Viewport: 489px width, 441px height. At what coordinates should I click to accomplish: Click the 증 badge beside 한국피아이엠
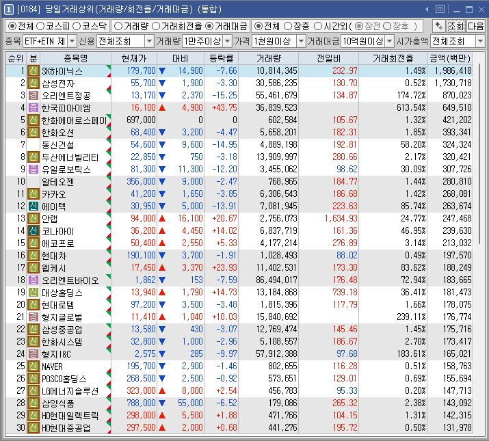tap(33, 107)
